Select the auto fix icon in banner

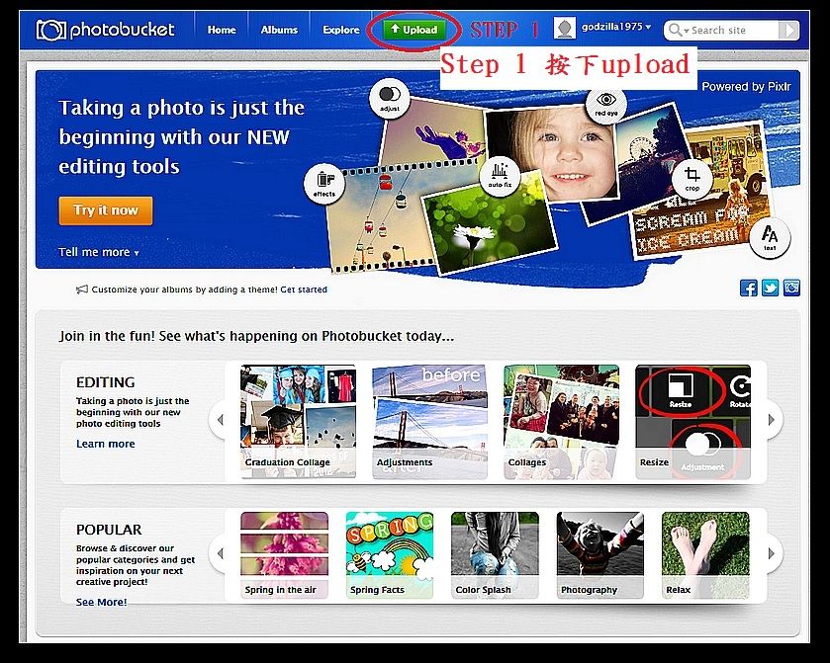500,175
